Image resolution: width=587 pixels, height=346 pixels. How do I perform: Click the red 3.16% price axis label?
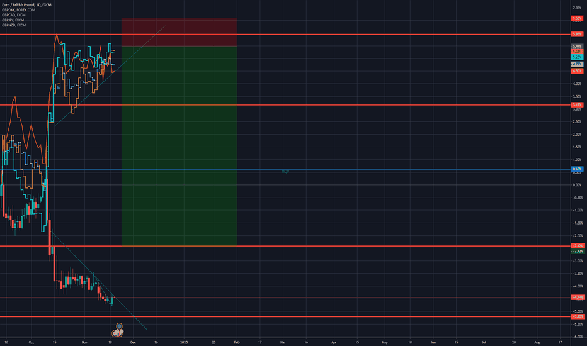pyautogui.click(x=577, y=104)
